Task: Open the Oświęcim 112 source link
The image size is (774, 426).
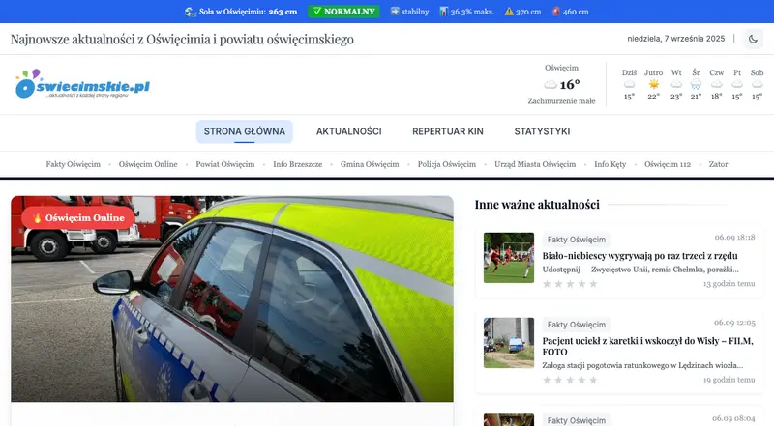Action: [x=668, y=164]
